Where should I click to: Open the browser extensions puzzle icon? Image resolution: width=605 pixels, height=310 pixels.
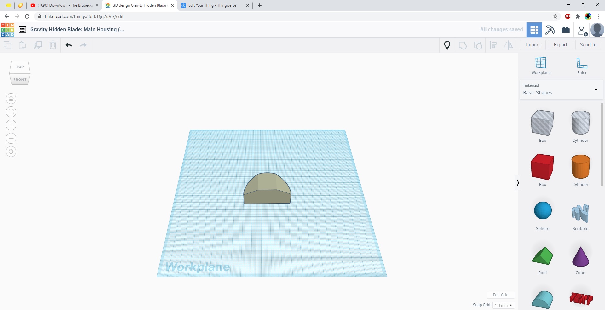click(578, 16)
